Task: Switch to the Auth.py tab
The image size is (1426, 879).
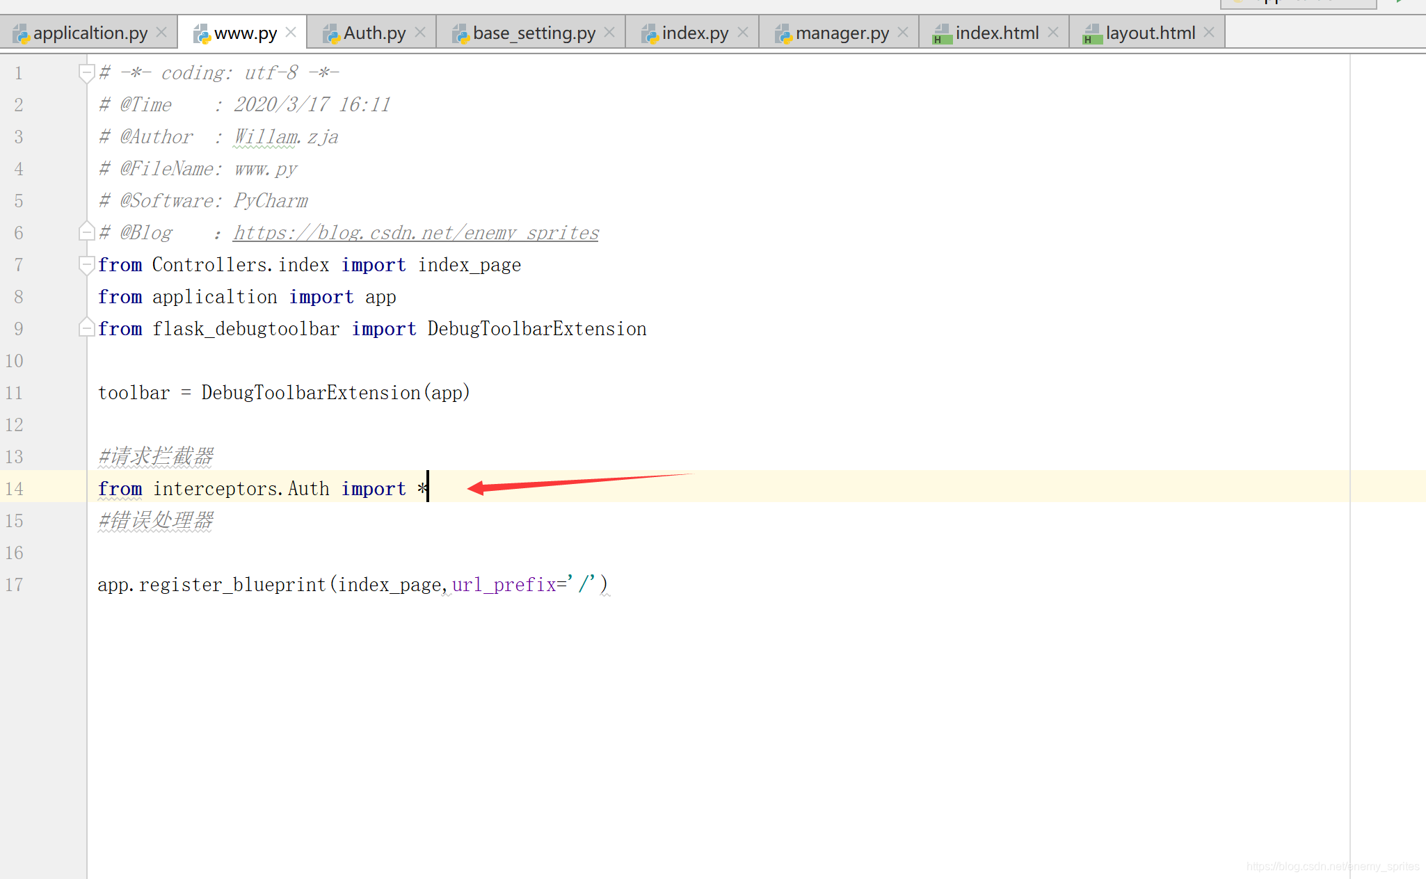Action: 374,33
